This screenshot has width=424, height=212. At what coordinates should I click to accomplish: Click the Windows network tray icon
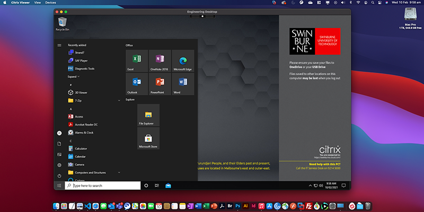click(315, 185)
